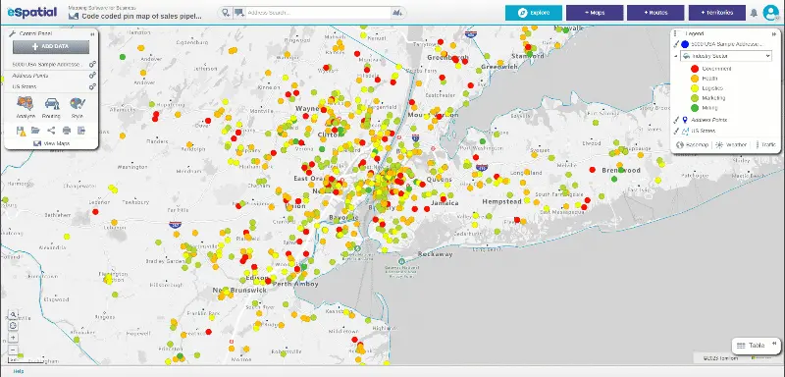Open the Maps menu
Screen dimensions: 785x377
pos(595,13)
